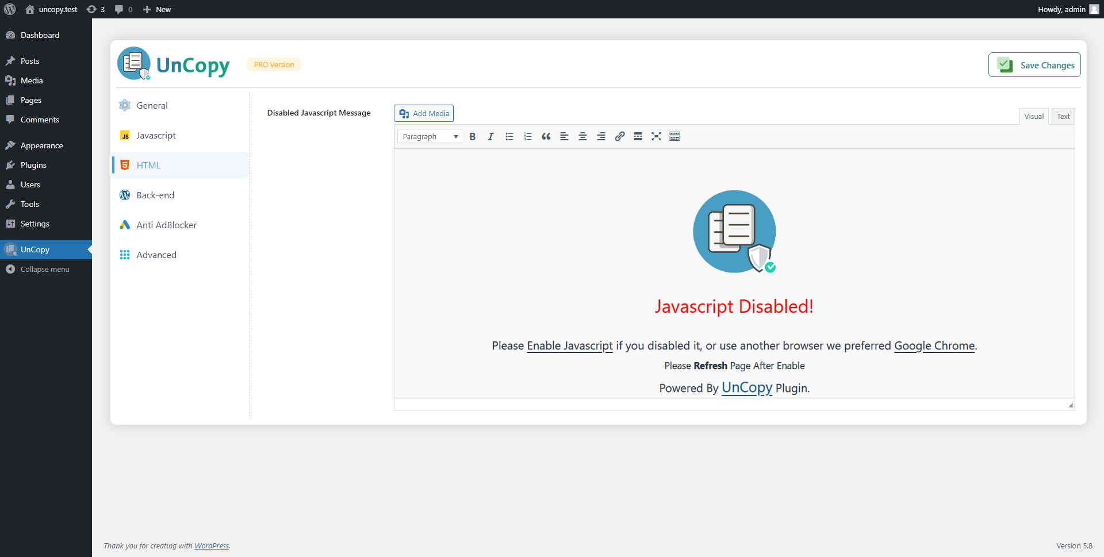Toggle the editor toolbar row

coord(674,137)
